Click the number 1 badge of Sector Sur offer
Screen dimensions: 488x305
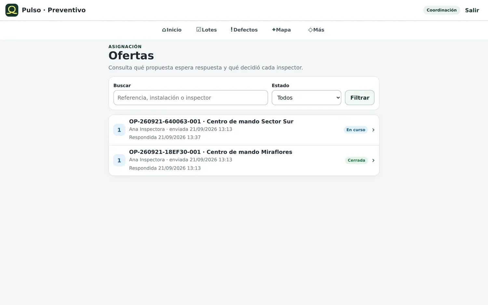[119, 130]
